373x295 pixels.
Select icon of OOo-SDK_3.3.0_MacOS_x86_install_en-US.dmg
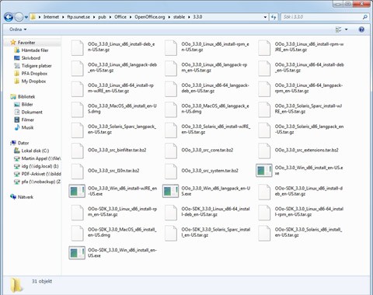coord(77,234)
